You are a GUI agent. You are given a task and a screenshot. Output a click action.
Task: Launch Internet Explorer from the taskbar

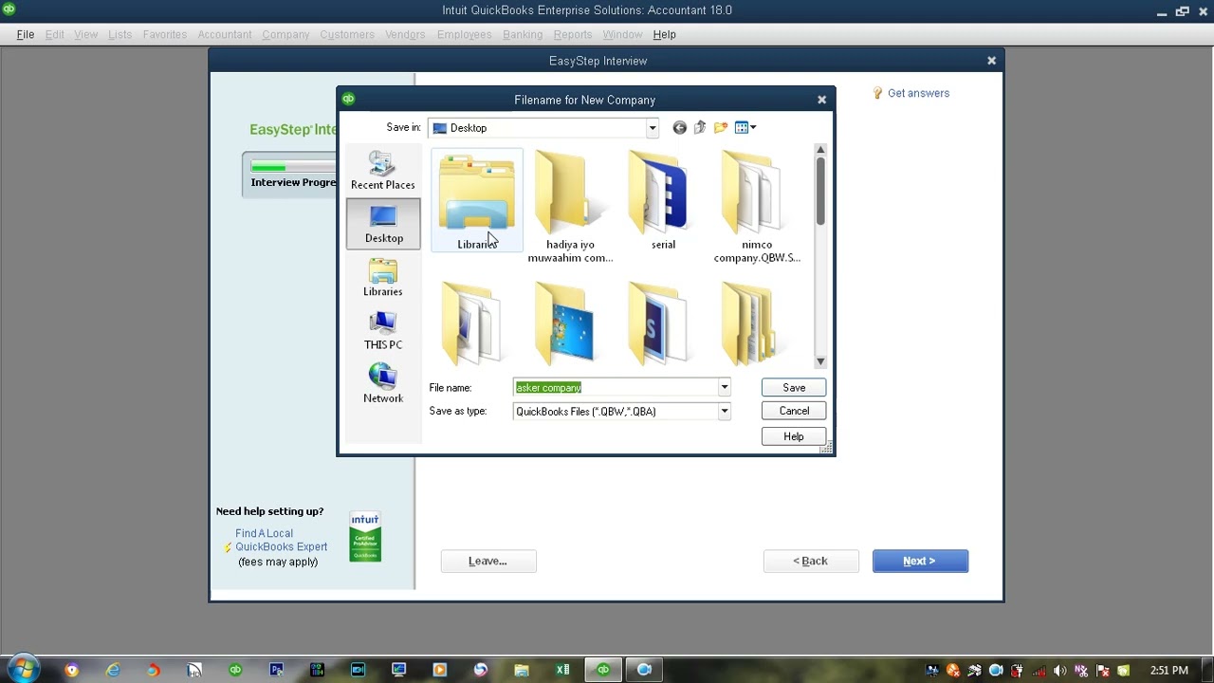[x=113, y=670]
